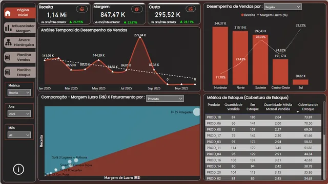Select the PROD_20 row
The height and width of the screenshot is (184, 328).
263,173
